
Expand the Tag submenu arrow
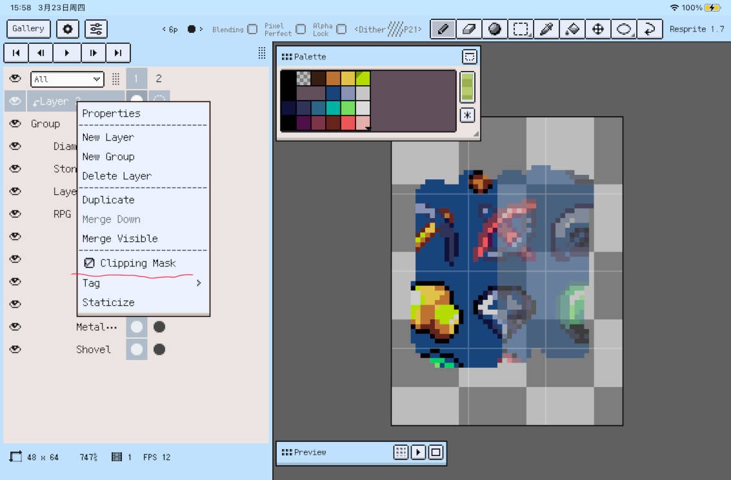point(199,283)
